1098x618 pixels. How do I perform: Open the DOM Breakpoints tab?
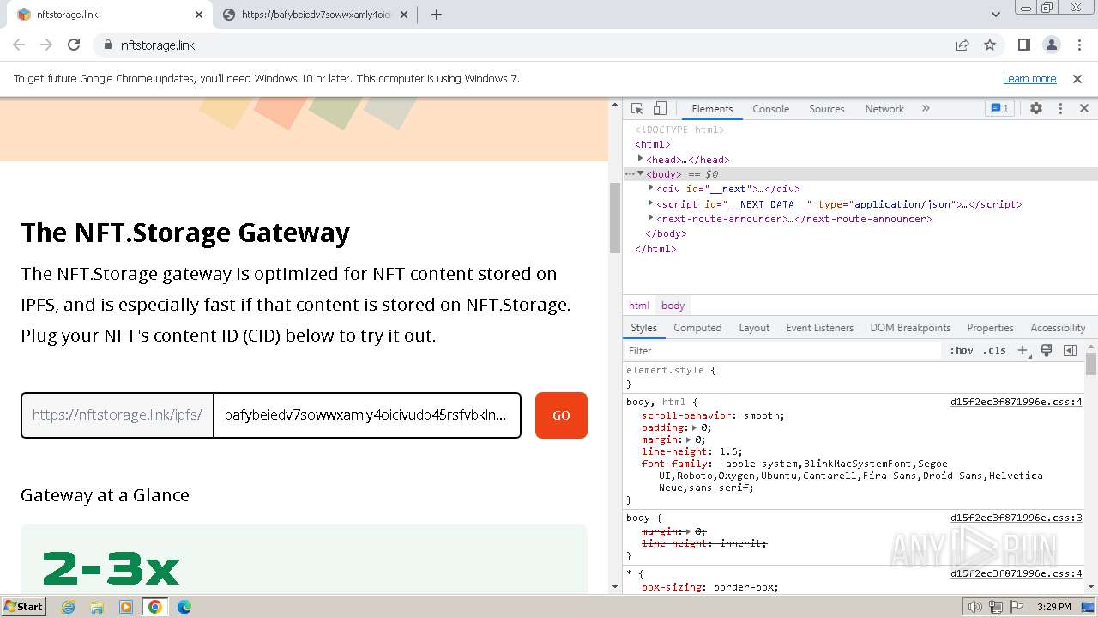(910, 328)
